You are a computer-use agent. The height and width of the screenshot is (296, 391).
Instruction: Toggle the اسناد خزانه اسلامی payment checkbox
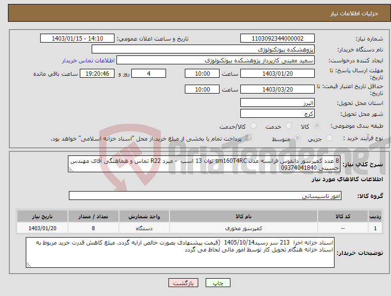tap(248, 138)
